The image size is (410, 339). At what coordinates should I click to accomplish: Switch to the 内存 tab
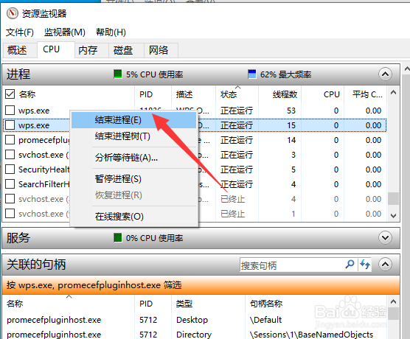91,50
